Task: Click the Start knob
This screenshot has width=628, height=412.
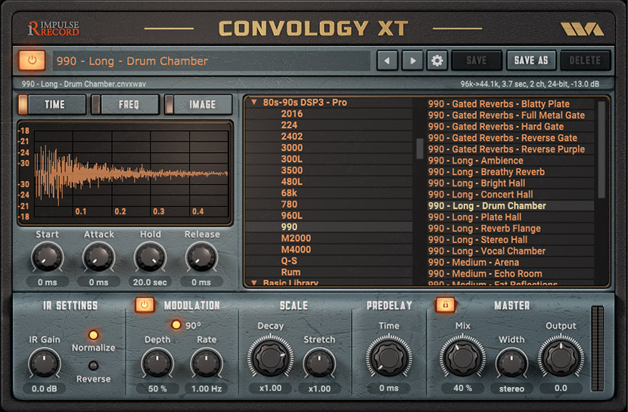Action: (47, 257)
